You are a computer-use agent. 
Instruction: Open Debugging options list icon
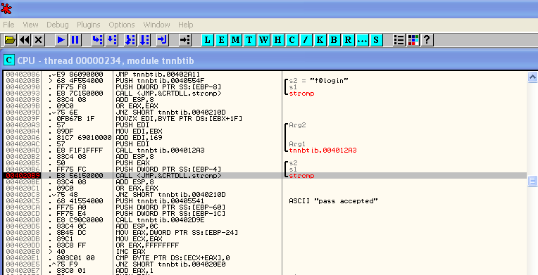click(x=399, y=40)
